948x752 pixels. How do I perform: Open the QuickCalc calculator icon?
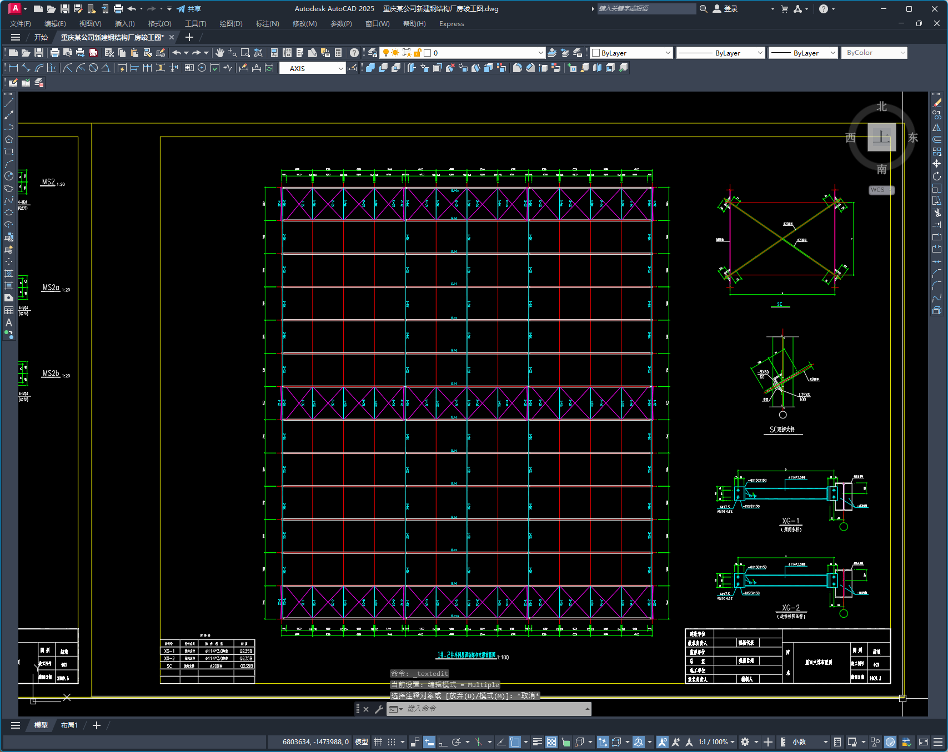pyautogui.click(x=338, y=53)
